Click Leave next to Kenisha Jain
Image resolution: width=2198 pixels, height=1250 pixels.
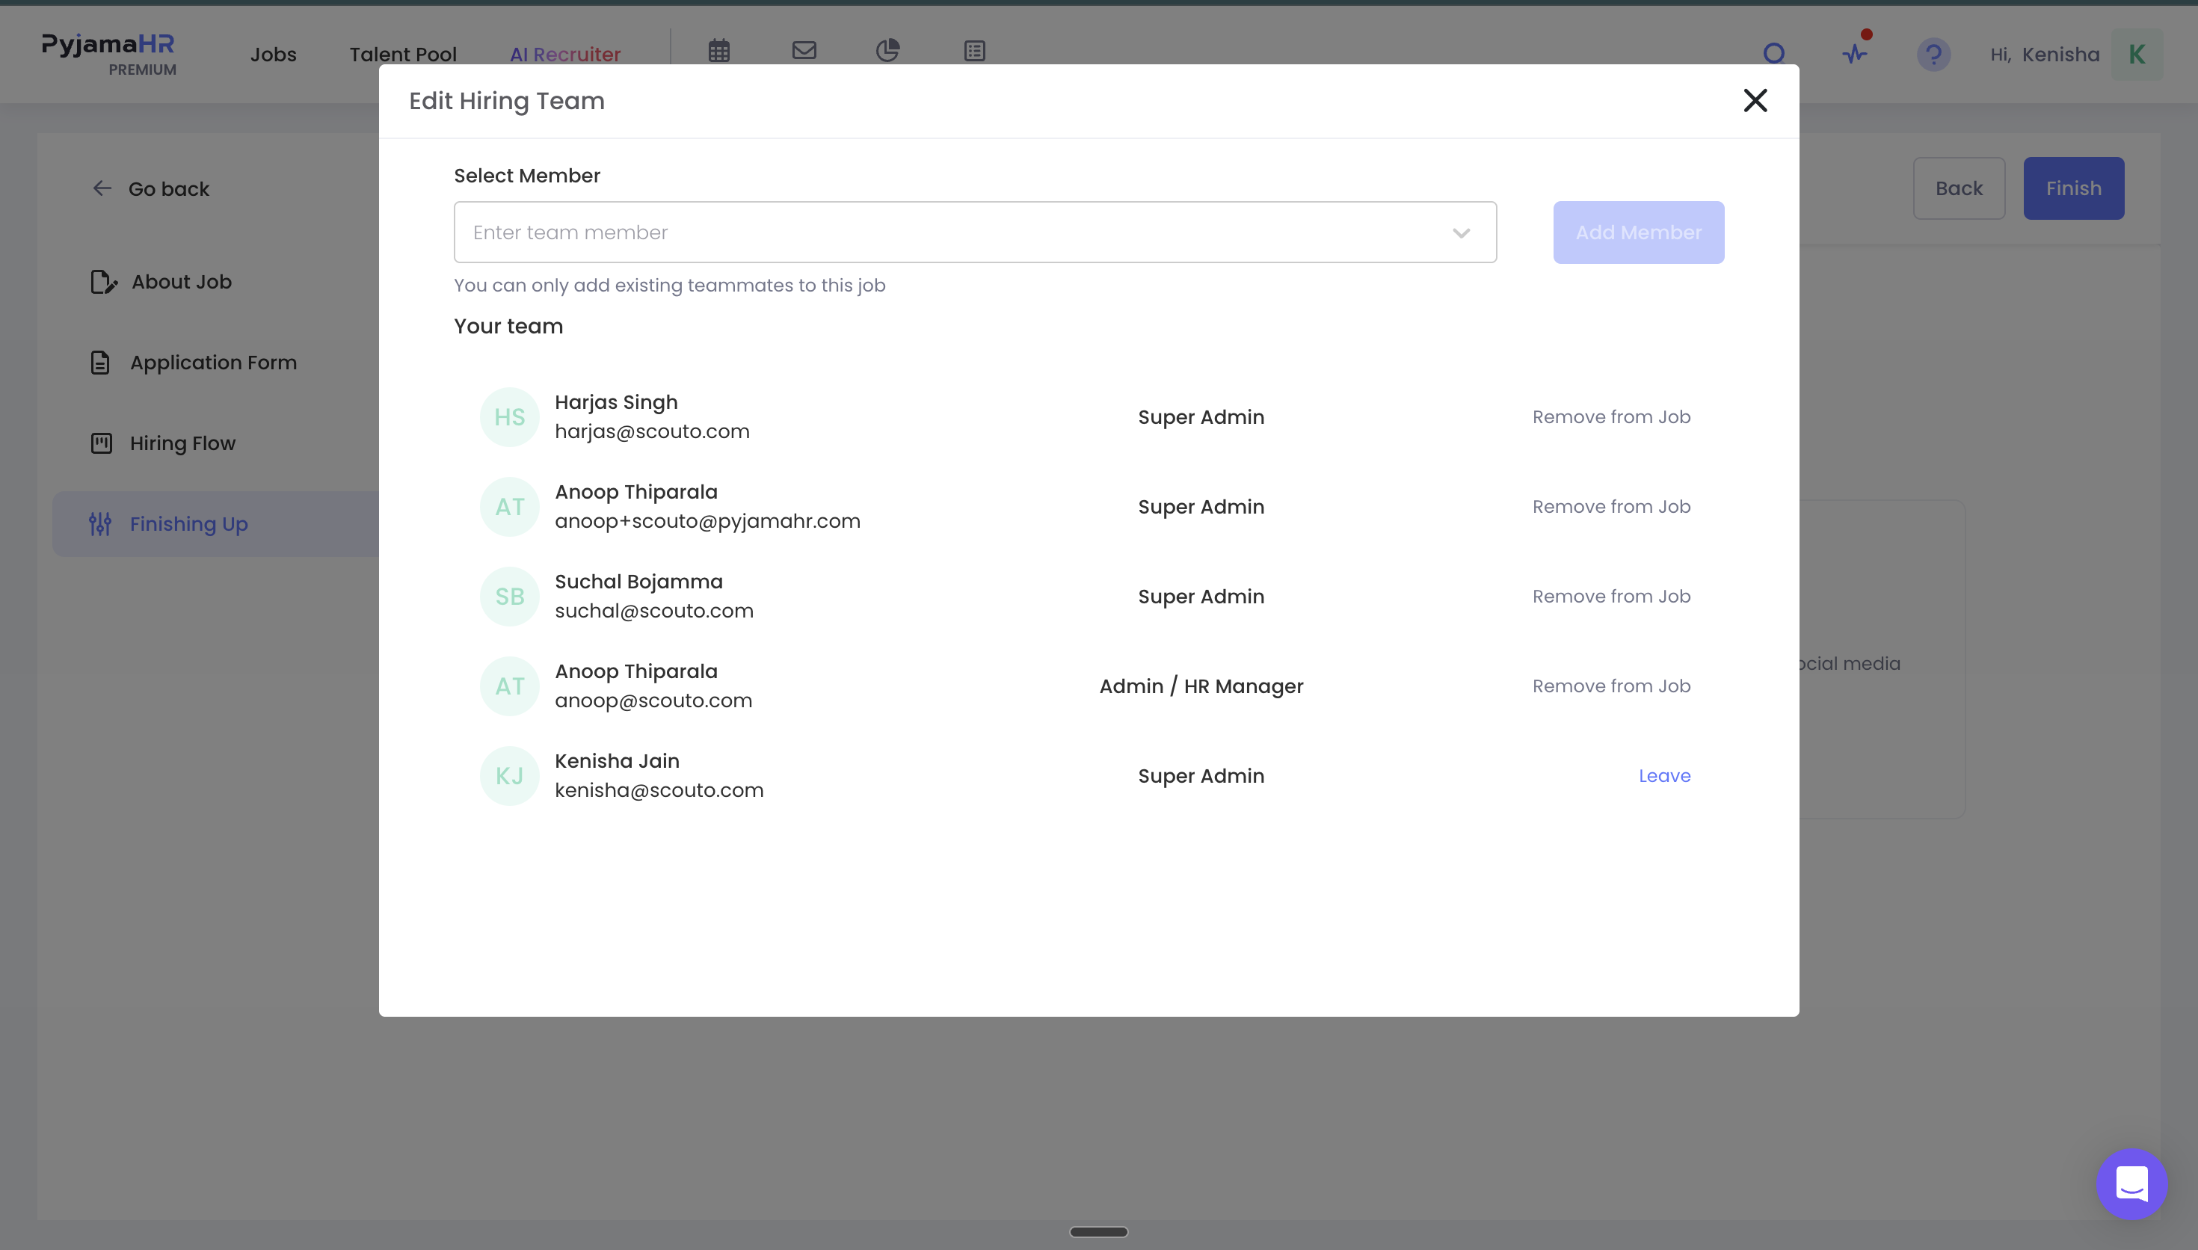pos(1664,776)
